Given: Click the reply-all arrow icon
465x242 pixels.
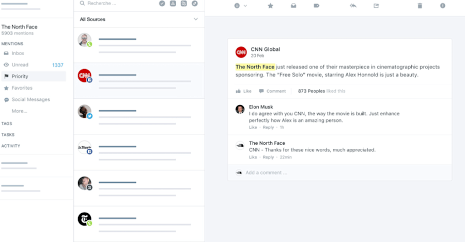Looking at the screenshot, I should tap(353, 6).
